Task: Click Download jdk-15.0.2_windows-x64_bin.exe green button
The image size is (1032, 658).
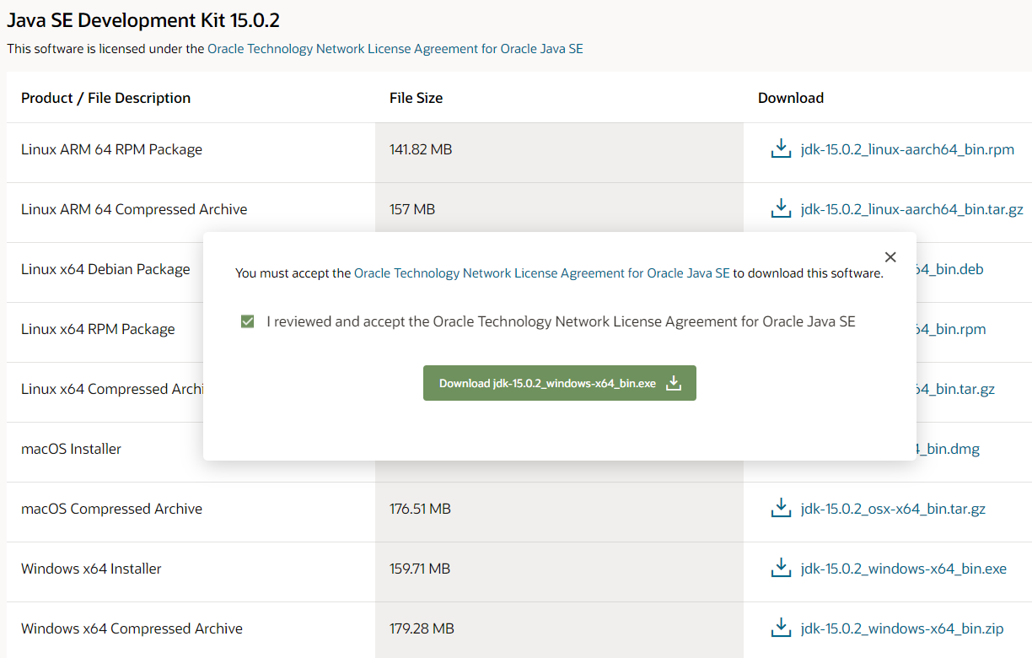Action: tap(560, 383)
